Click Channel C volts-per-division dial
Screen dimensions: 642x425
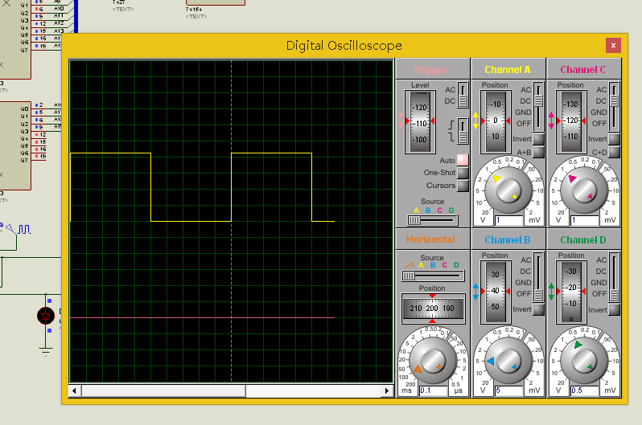click(584, 190)
